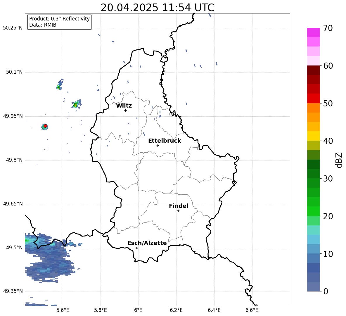
Task: Click the colorbar 20 tick label
Action: (328, 216)
